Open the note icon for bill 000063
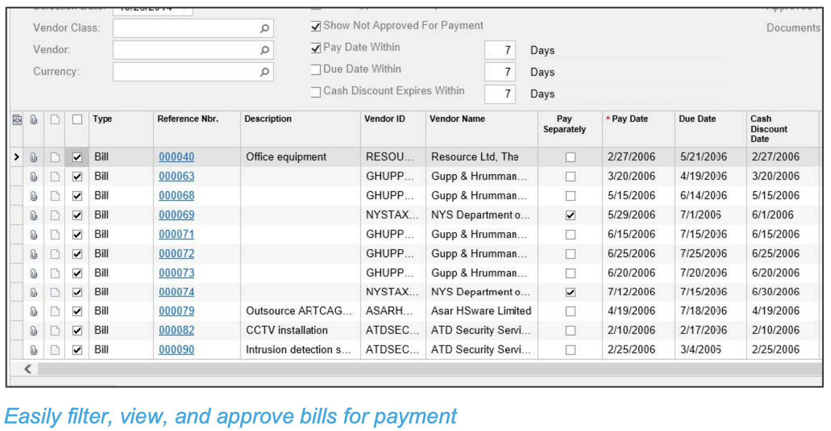This screenshot has width=831, height=431. click(x=55, y=177)
